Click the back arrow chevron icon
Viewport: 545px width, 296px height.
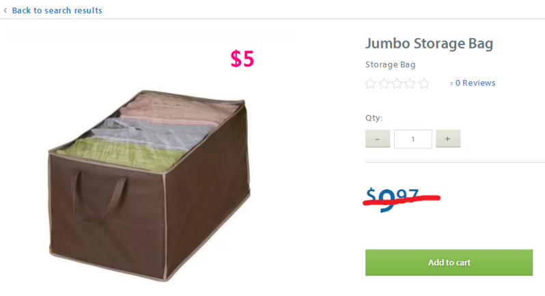tap(5, 11)
